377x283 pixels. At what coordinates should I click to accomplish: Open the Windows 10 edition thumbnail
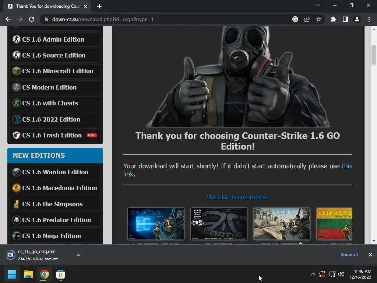[x=156, y=224]
